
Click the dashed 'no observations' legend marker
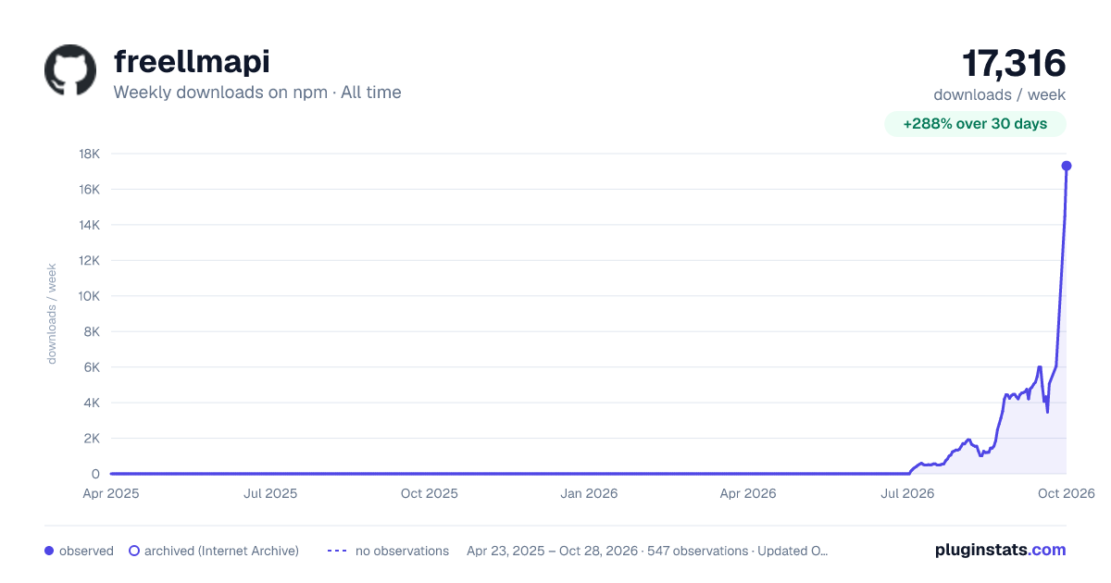click(337, 551)
